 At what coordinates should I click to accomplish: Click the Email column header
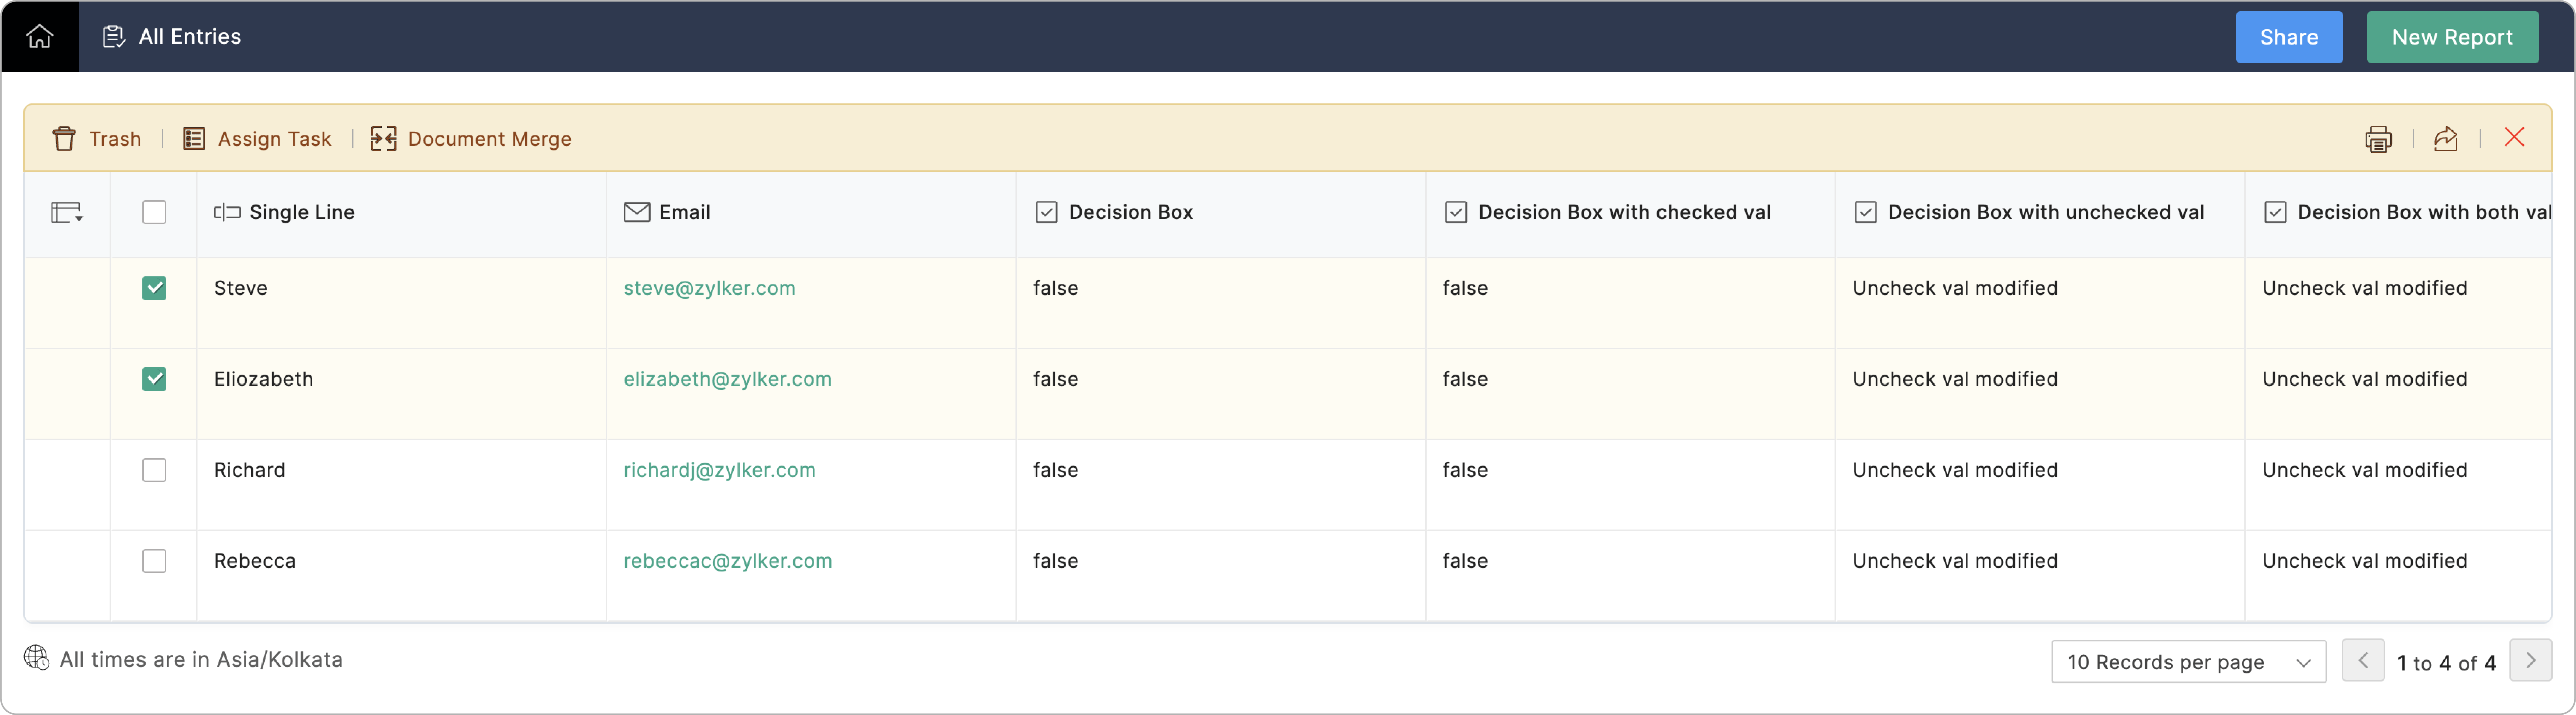pyautogui.click(x=684, y=212)
